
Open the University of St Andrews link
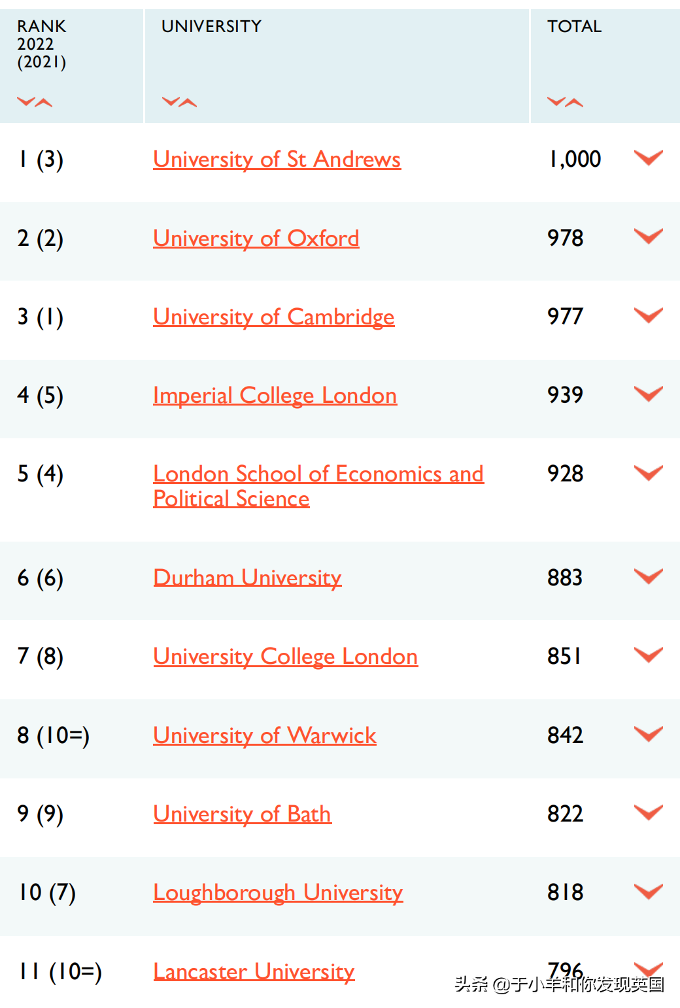[x=277, y=159]
